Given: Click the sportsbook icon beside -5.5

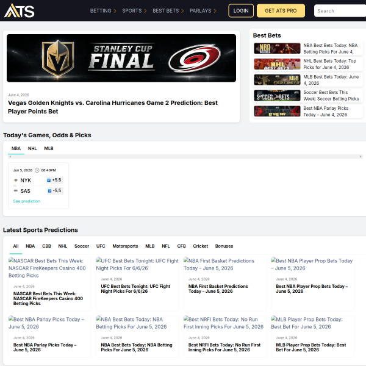Looking at the screenshot, I should coord(49,191).
